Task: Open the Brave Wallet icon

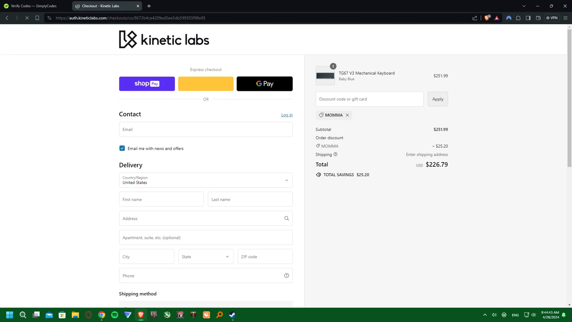Action: (538, 18)
